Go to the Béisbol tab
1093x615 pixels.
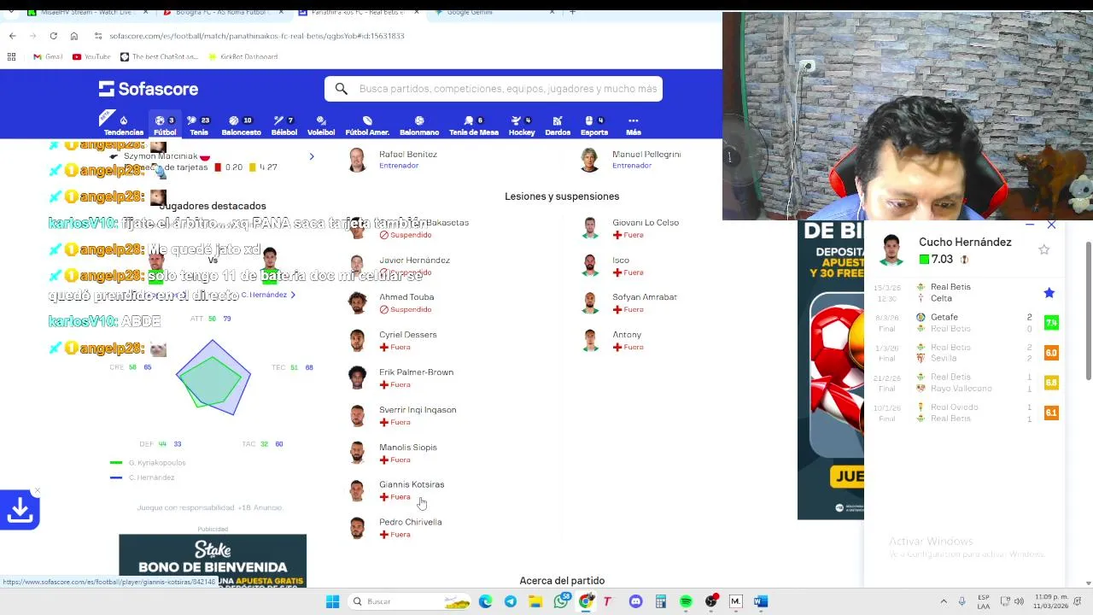pyautogui.click(x=283, y=126)
